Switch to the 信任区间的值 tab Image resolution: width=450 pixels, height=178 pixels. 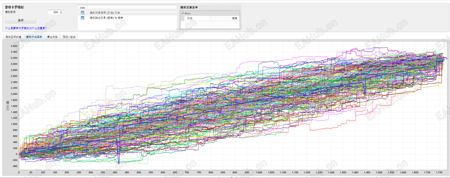click(13, 37)
